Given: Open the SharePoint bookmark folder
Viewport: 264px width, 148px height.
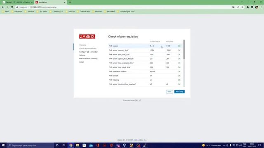Looking at the screenshot, I should point(17,12).
